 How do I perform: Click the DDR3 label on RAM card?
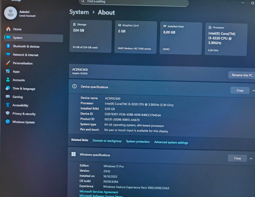click(166, 49)
